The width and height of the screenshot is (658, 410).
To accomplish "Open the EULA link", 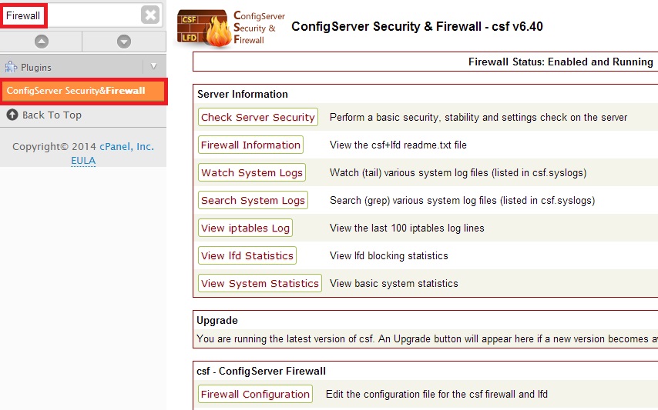I will [83, 160].
